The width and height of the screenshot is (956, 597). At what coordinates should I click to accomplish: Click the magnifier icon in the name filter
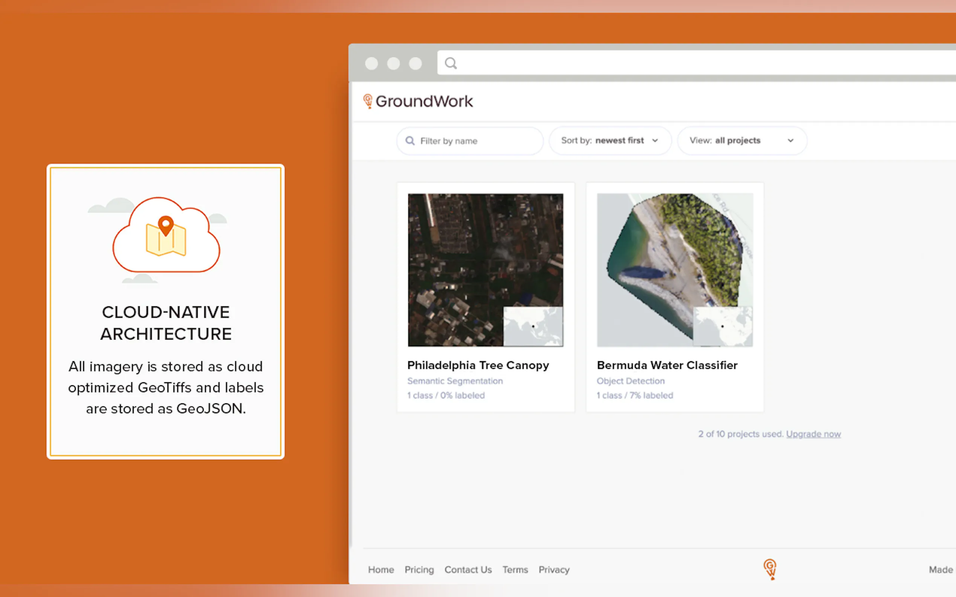[410, 141]
